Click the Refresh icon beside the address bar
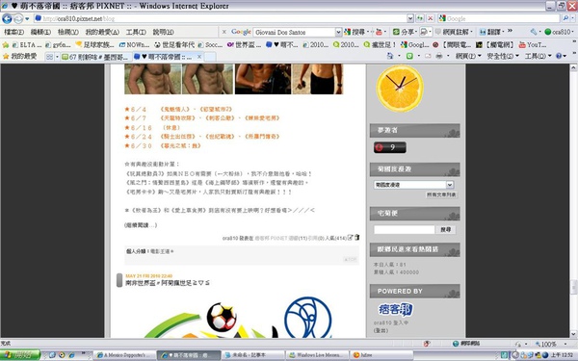 (x=420, y=18)
